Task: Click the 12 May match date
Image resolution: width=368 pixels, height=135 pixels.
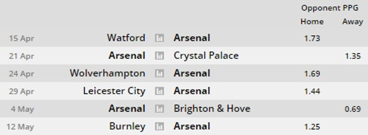Action: [x=20, y=127]
